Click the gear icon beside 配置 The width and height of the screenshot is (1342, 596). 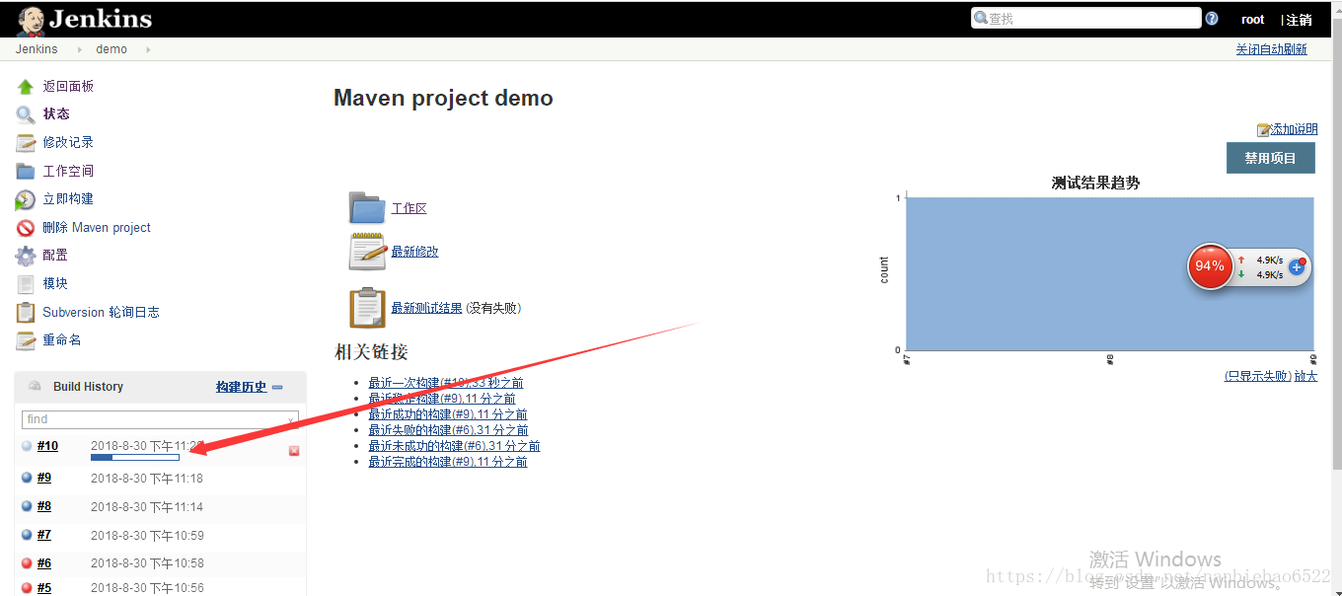click(x=26, y=256)
